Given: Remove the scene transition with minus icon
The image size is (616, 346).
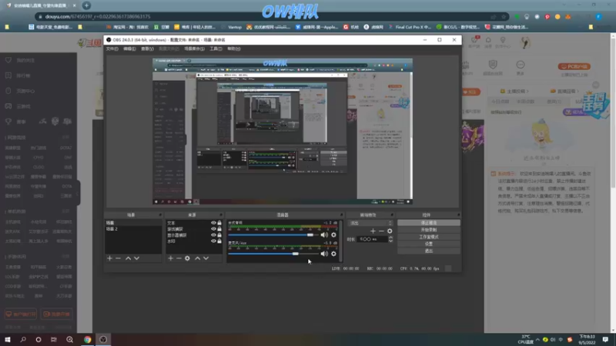Looking at the screenshot, I should point(381,231).
